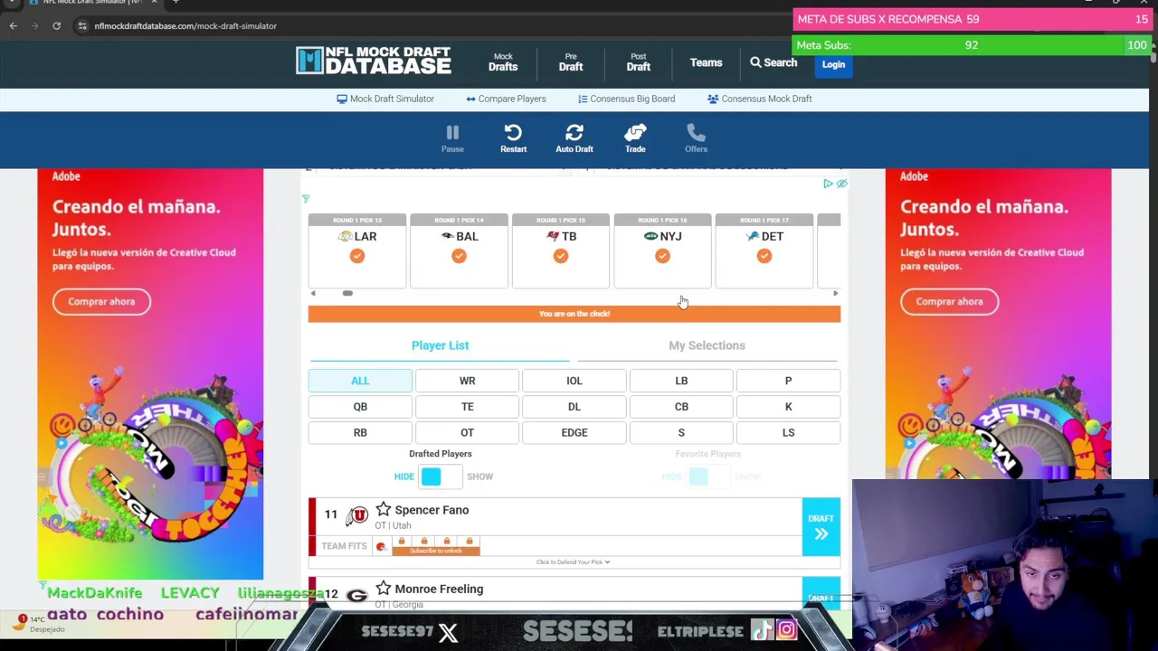1158x651 pixels.
Task: Filter players by QB
Action: click(360, 407)
